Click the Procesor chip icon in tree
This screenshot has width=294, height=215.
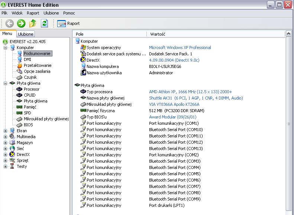(19, 89)
